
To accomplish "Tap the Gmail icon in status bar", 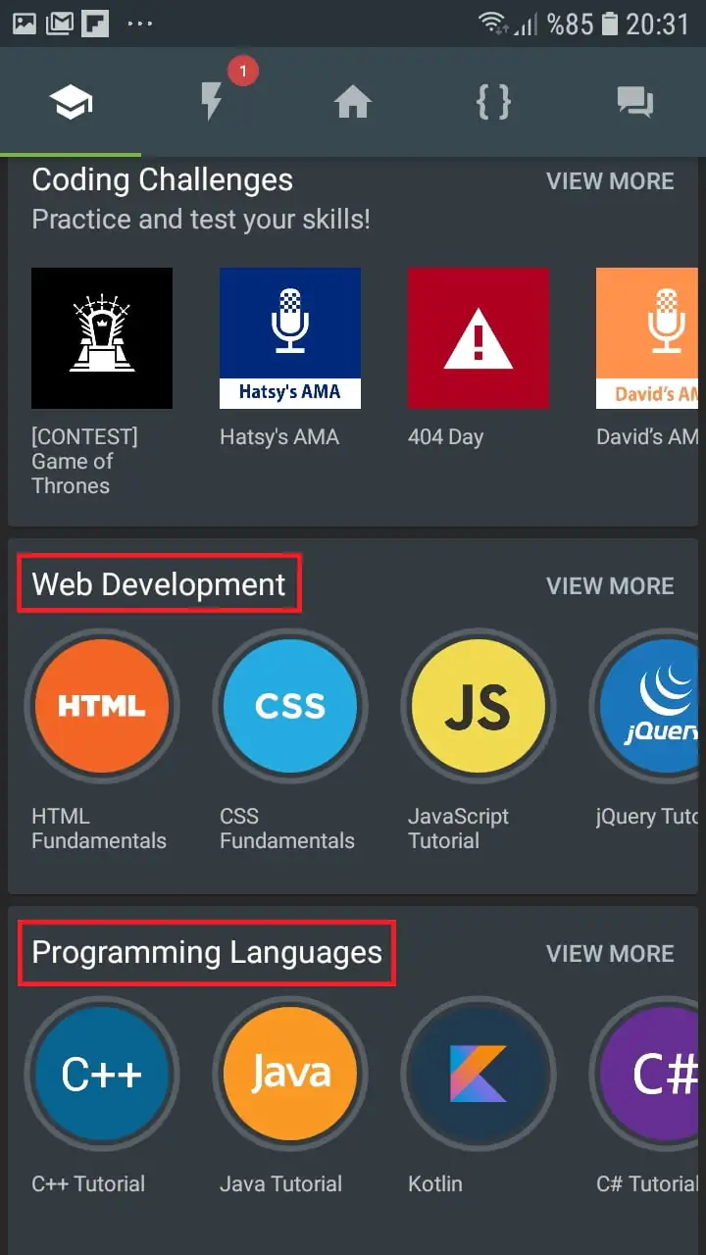I will pos(60,23).
